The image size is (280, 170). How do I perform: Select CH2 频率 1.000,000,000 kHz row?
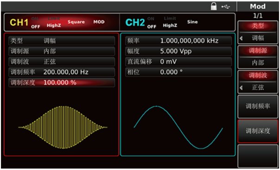tap(178, 41)
